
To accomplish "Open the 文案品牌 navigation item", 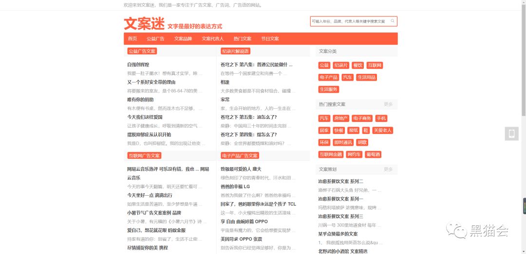I will pos(183,38).
